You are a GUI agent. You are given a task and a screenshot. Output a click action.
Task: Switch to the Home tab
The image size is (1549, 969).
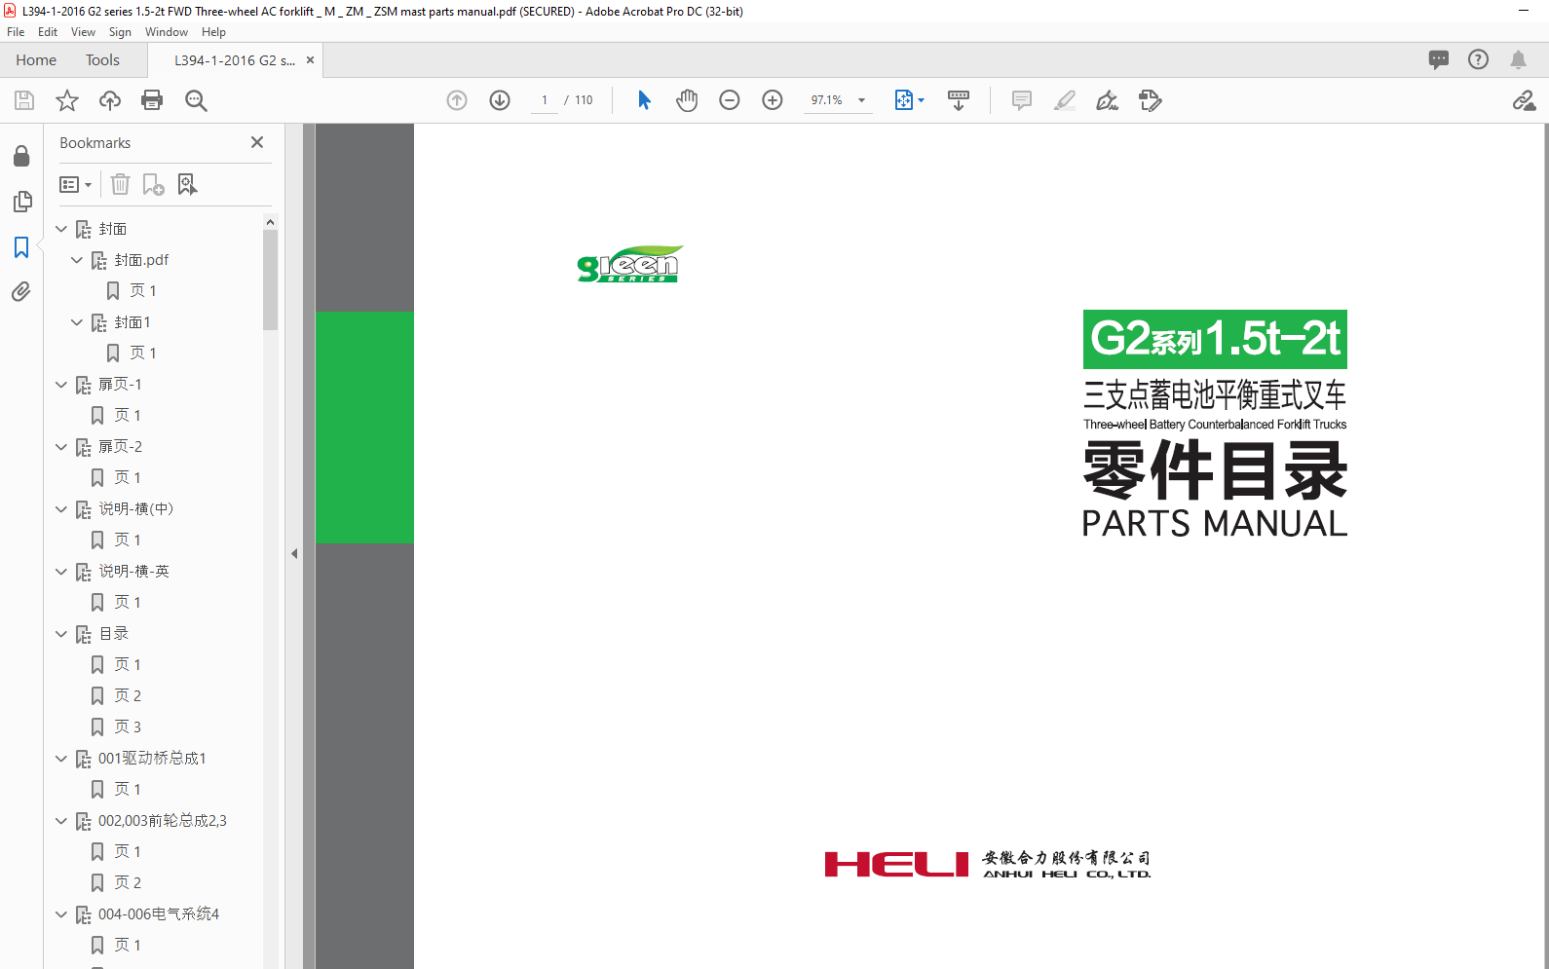[x=36, y=59]
